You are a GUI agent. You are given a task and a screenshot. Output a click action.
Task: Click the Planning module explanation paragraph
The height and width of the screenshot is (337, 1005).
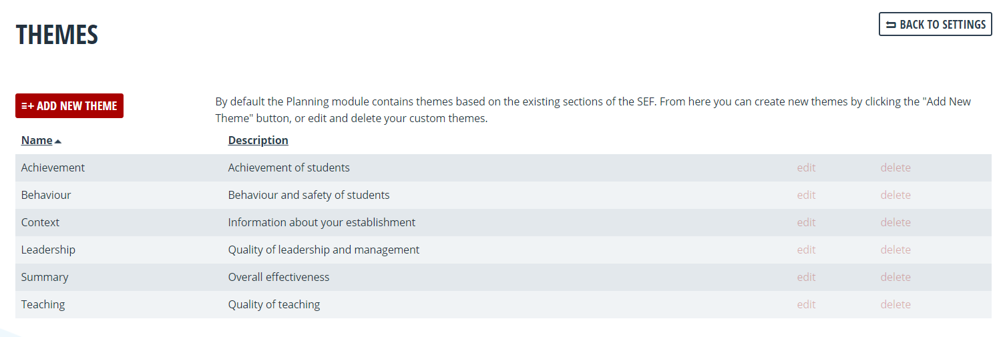[593, 110]
